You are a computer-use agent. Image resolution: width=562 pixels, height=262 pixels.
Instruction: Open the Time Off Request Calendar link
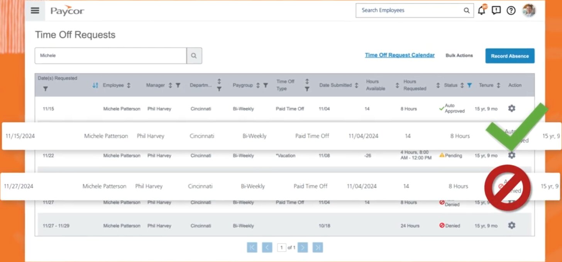[x=399, y=55]
